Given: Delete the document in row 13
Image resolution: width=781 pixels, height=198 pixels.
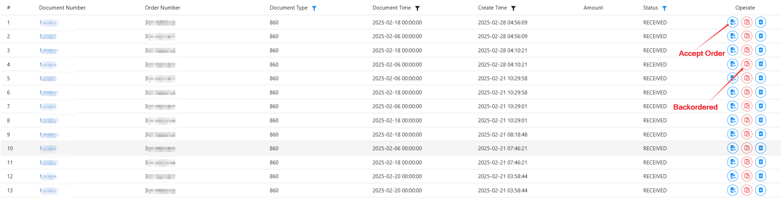Looking at the screenshot, I should (x=760, y=190).
